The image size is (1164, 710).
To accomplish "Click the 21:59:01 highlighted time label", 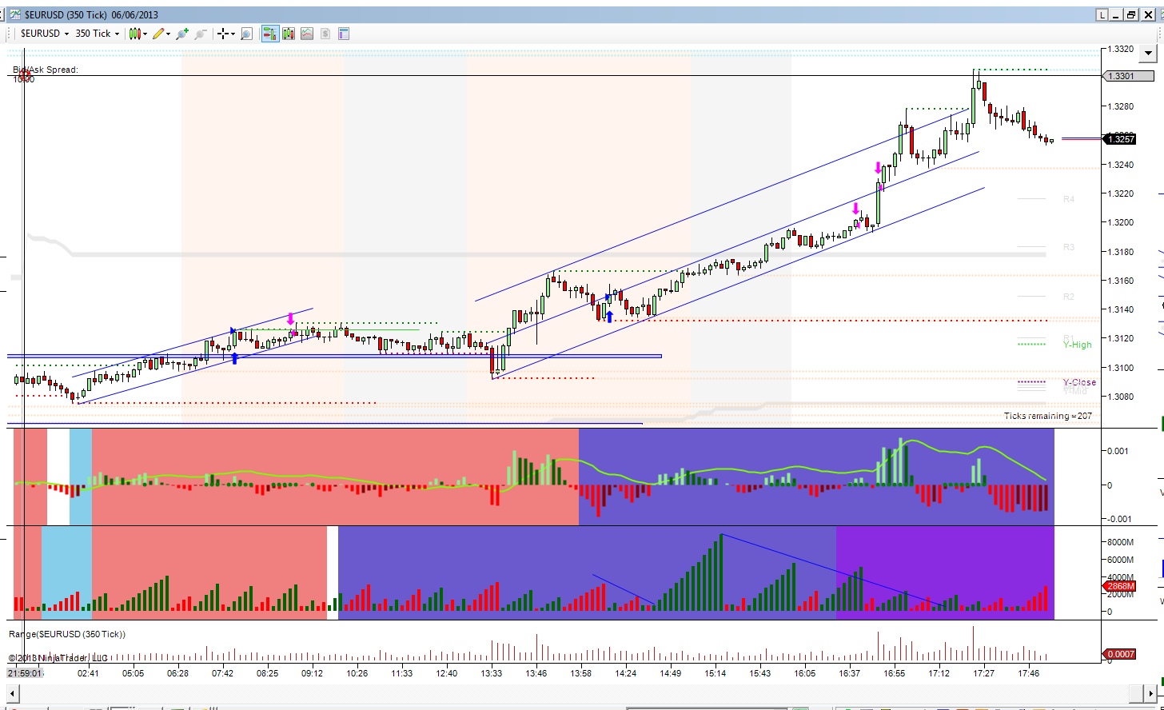I will (x=25, y=673).
